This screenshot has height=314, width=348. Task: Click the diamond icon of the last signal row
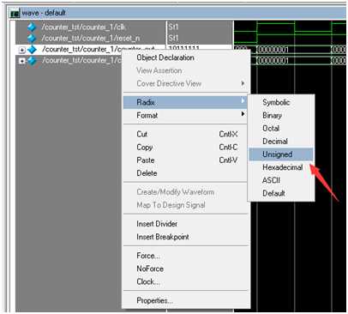click(32, 60)
